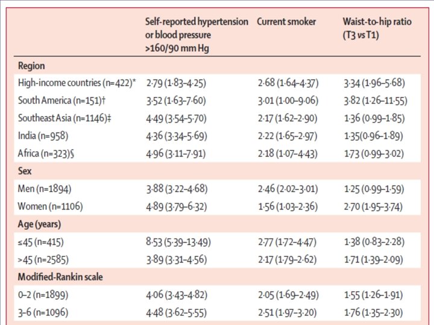Click the India (n=958) row label

(43, 136)
